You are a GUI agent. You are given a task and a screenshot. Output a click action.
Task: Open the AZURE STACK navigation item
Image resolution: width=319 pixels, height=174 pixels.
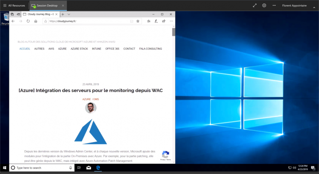(80, 49)
